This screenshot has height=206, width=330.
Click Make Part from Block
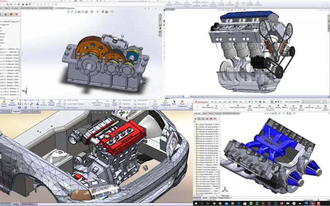pos(155,104)
